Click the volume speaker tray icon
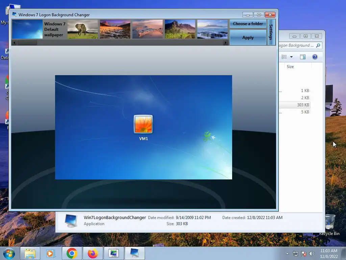Viewport: 346px width, 260px height. click(x=312, y=254)
